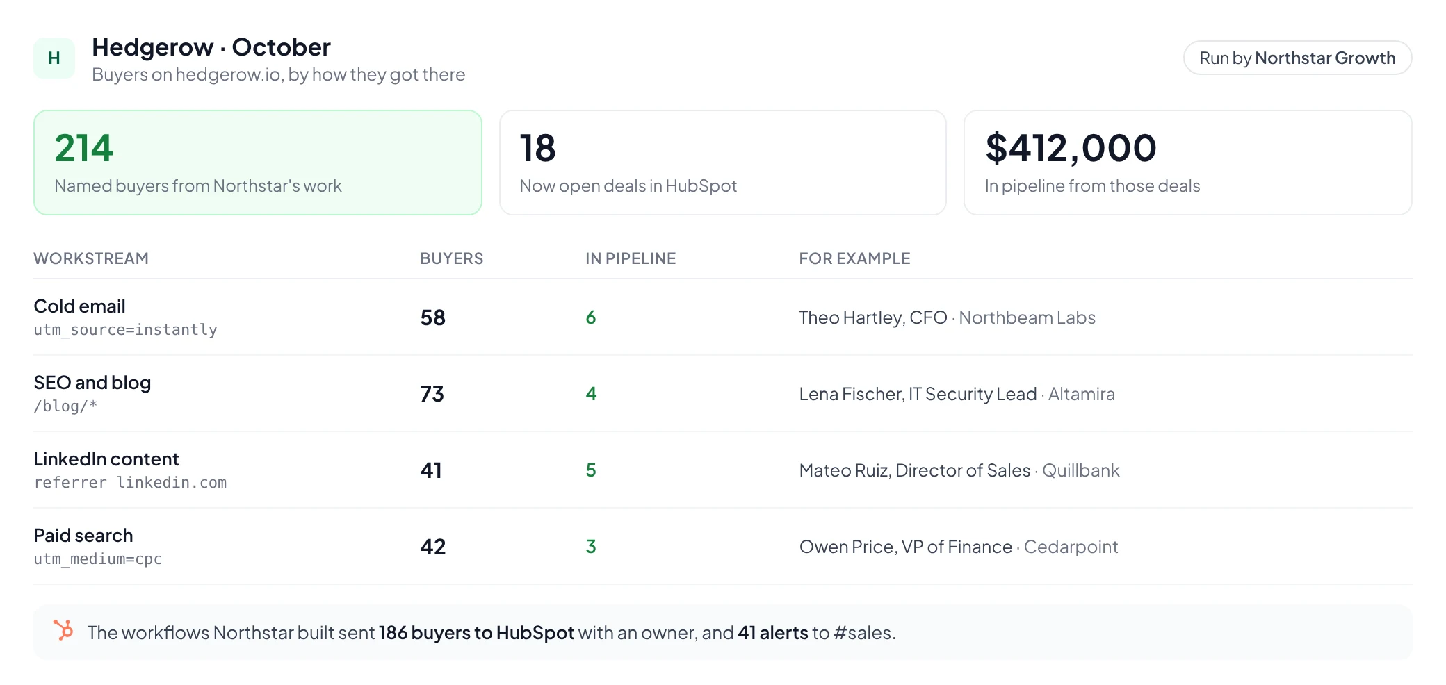
Task: Click the FOR EXAMPLE column header
Action: point(854,258)
